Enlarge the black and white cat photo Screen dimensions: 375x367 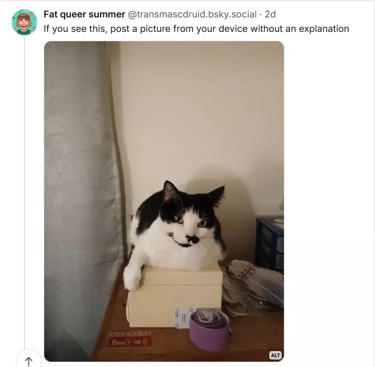(x=164, y=201)
